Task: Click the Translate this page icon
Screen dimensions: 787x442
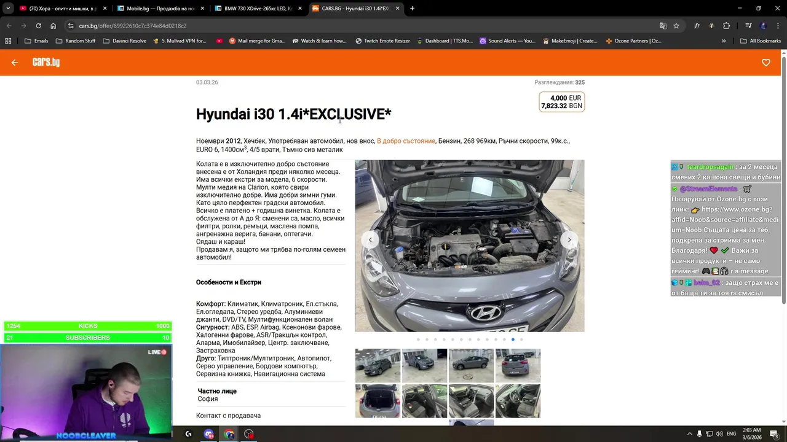Action: tap(663, 26)
